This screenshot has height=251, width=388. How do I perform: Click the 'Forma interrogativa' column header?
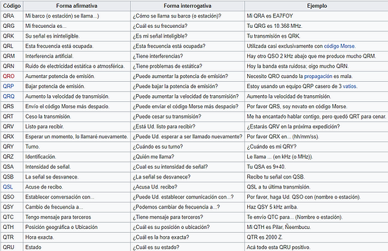pos(188,6)
